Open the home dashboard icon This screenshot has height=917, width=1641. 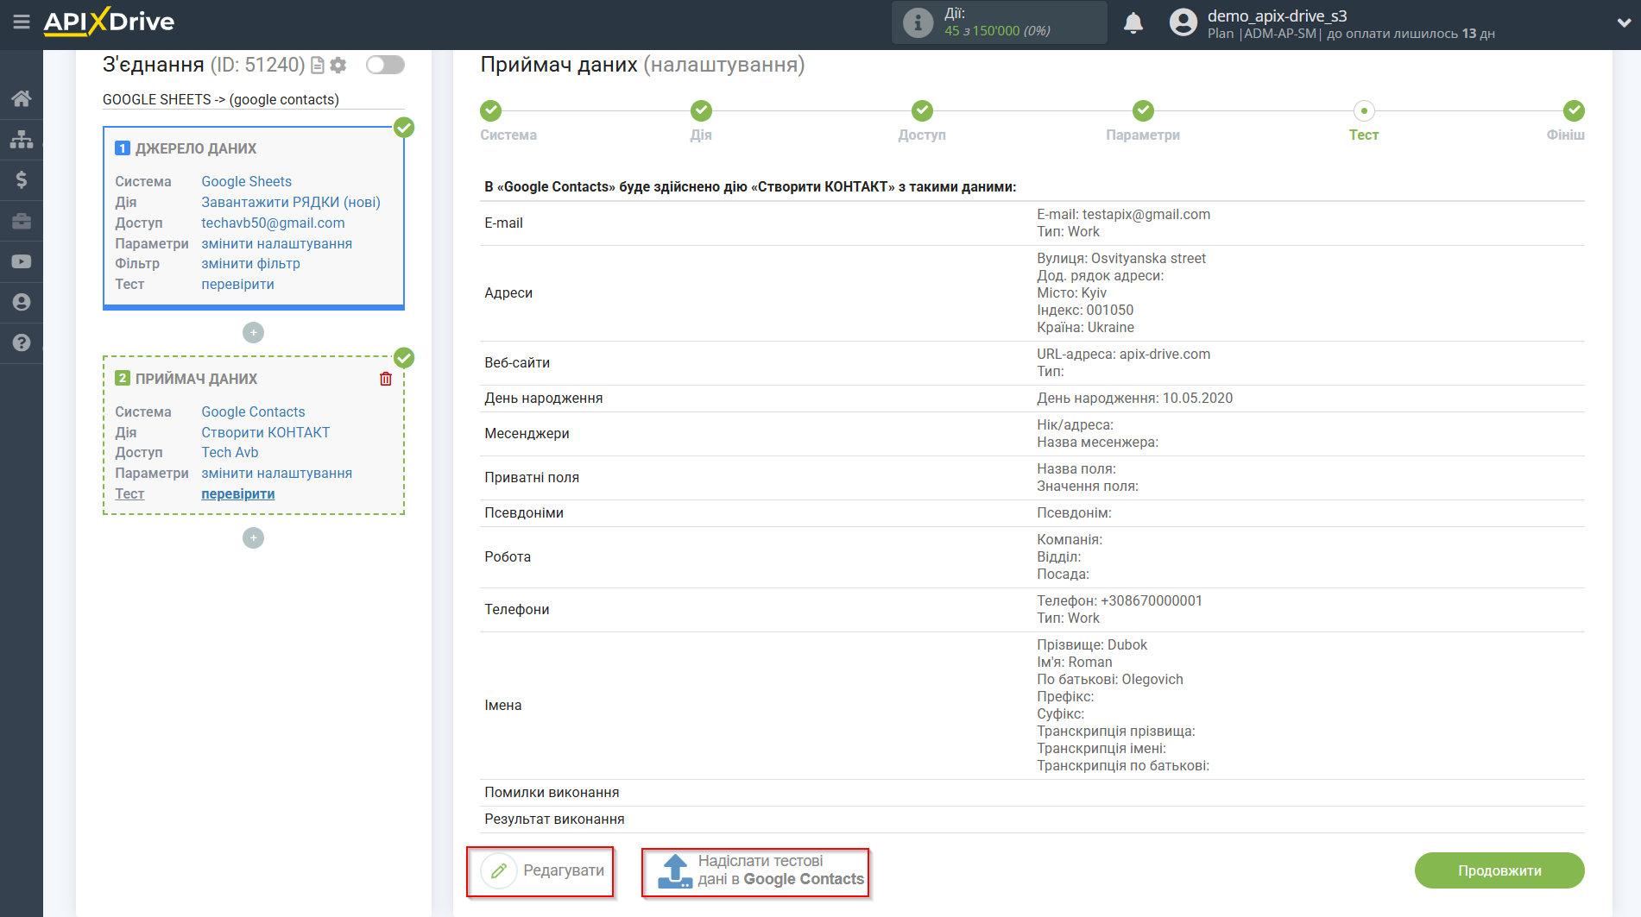tap(22, 98)
